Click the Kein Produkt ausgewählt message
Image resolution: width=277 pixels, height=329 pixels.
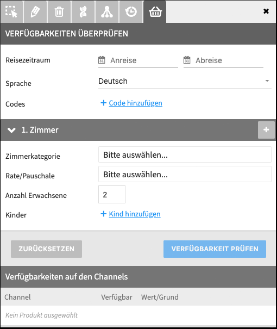click(41, 315)
